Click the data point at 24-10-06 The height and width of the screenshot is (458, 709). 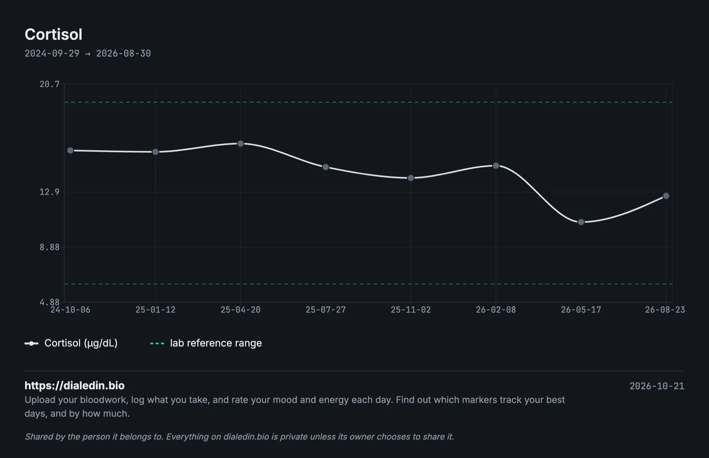click(x=70, y=151)
